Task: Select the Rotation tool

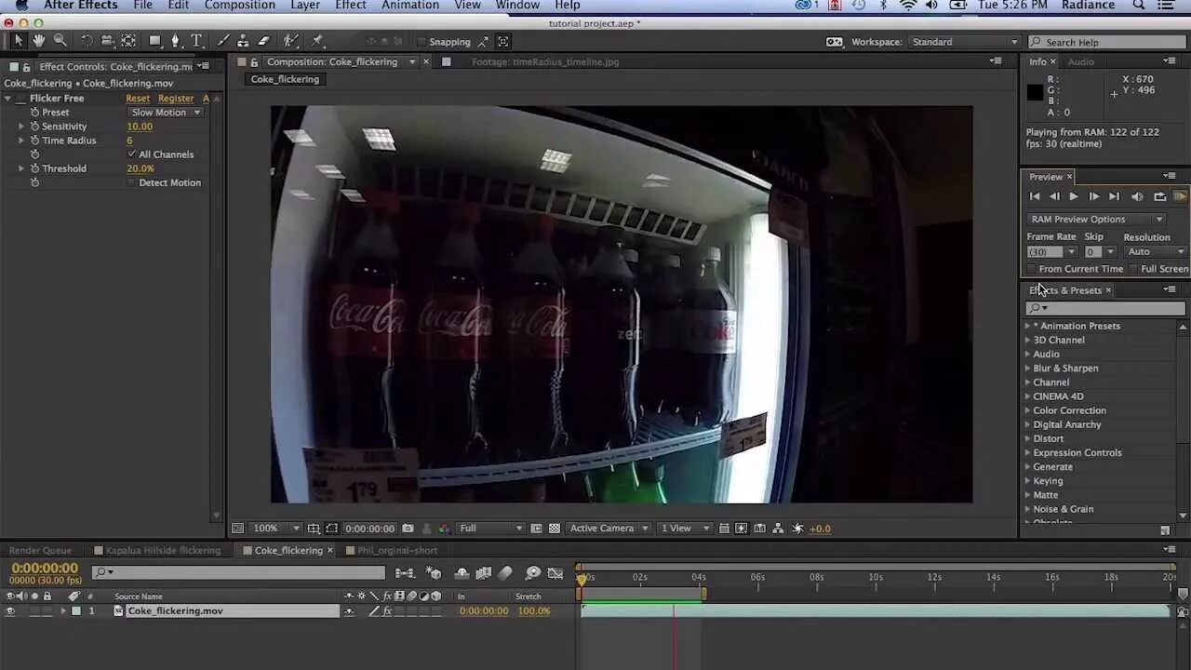Action: click(x=87, y=41)
